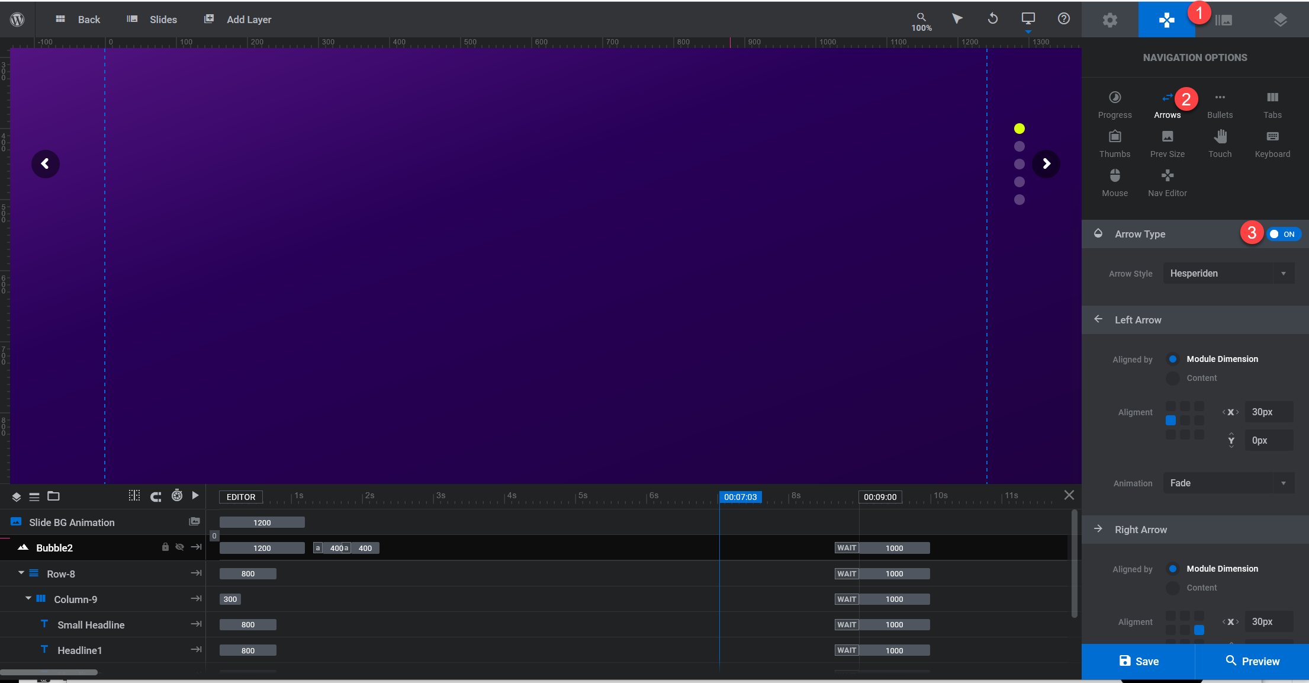Open the Arrow Style Hesperiden dropdown
This screenshot has height=683, width=1309.
tap(1228, 274)
